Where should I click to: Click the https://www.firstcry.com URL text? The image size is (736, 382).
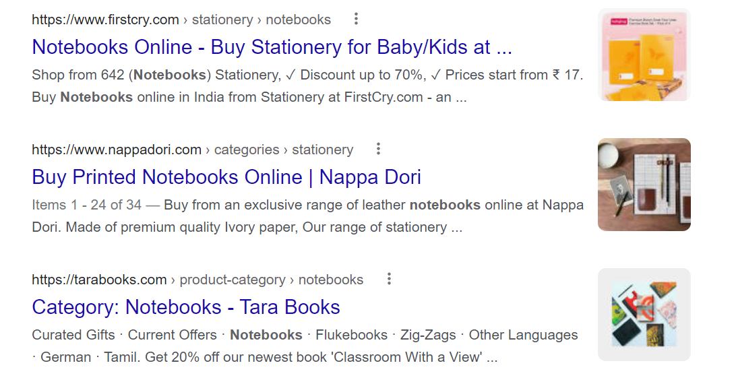105,20
